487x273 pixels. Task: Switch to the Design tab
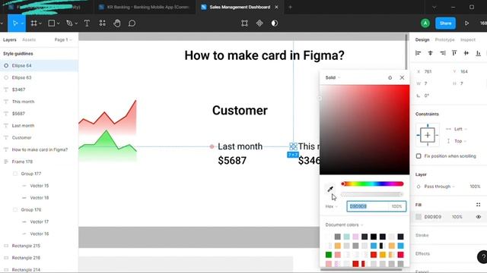click(x=422, y=40)
